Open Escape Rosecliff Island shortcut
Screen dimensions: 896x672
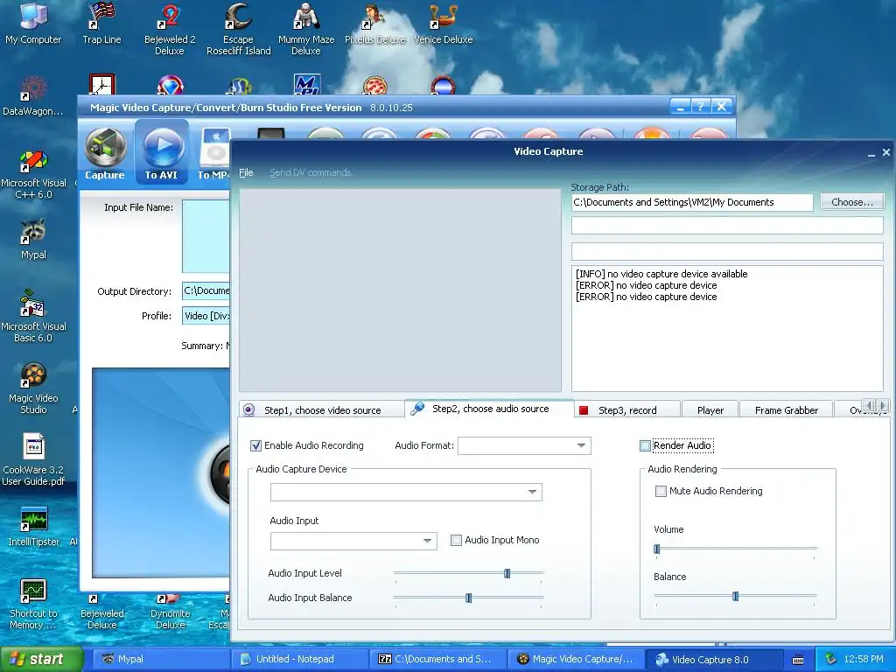pos(238,29)
